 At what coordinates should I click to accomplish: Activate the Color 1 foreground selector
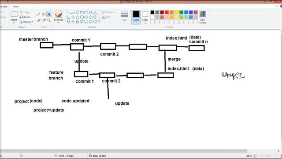click(136, 17)
